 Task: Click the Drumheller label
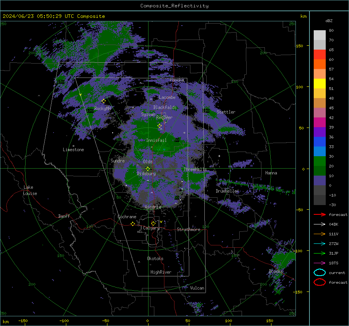[x=227, y=191]
